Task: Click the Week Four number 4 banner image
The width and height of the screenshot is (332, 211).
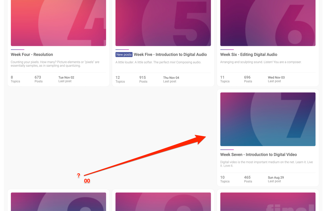Action: tap(58, 23)
